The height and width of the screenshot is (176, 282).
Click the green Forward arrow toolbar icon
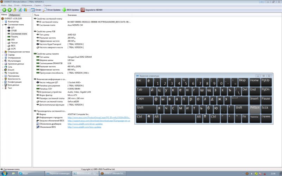pyautogui.click(x=10, y=10)
